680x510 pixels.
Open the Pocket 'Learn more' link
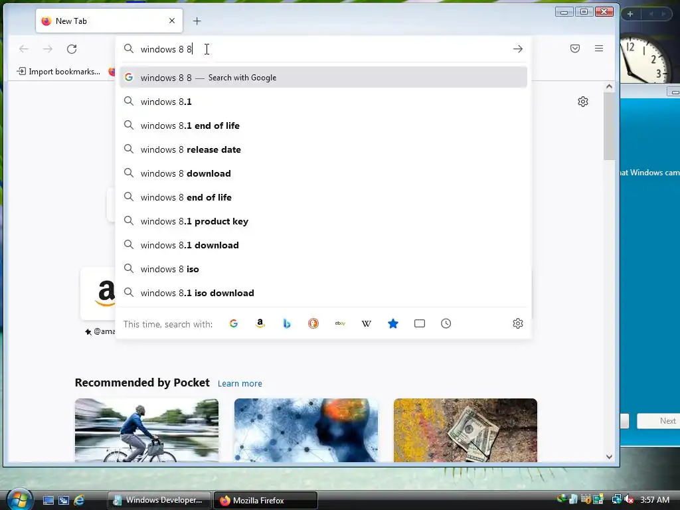pyautogui.click(x=240, y=383)
